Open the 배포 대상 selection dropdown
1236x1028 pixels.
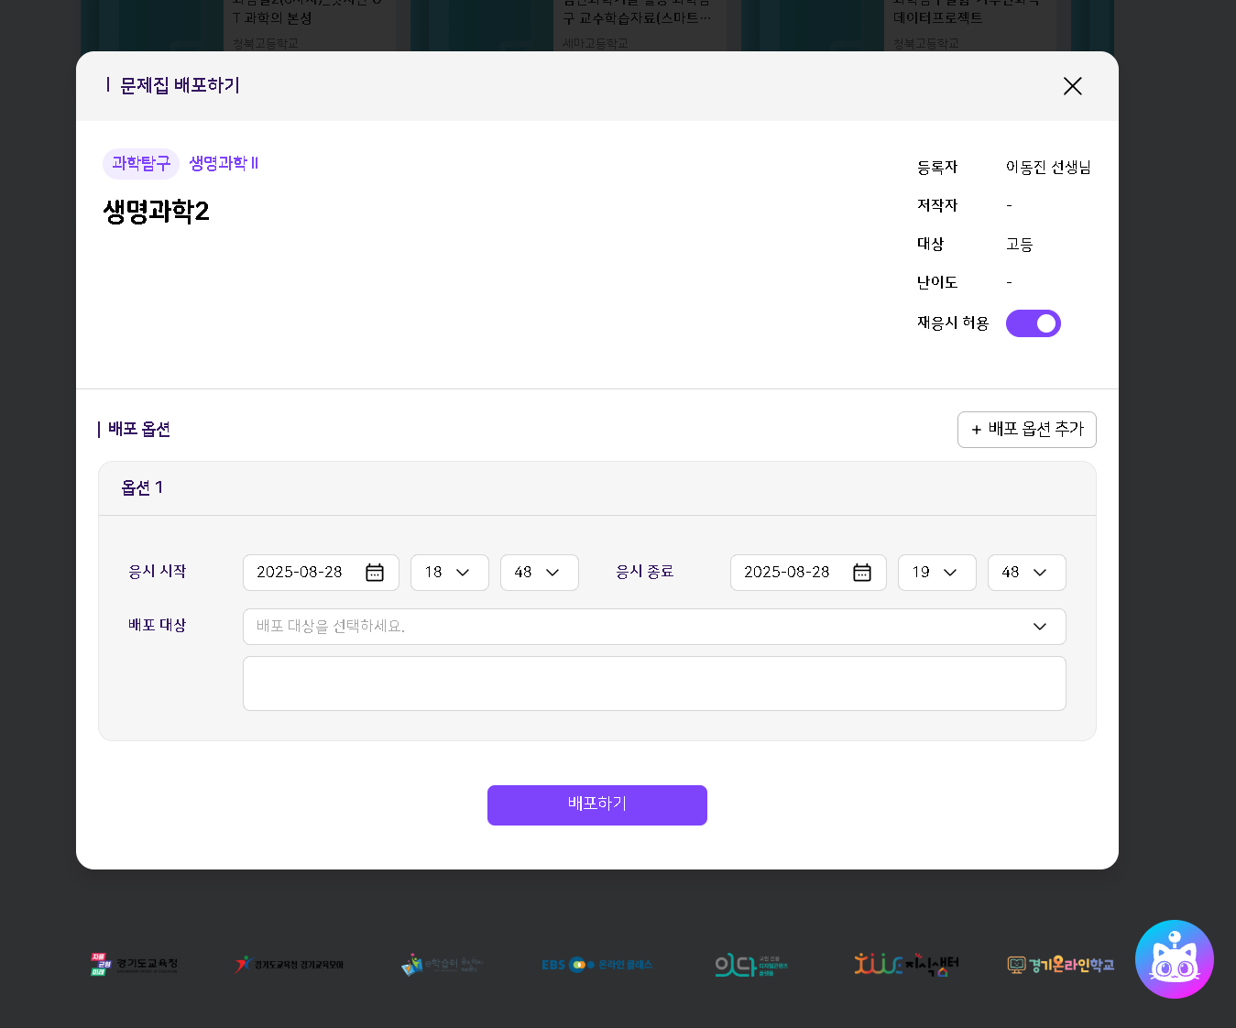(x=653, y=627)
